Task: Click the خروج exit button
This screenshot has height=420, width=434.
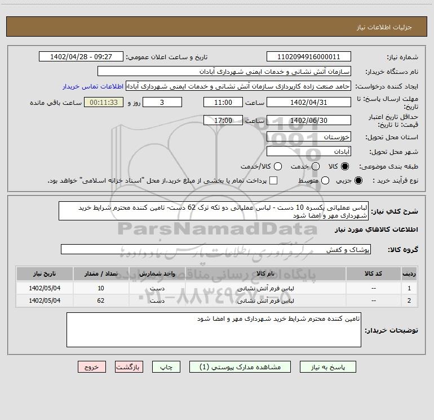Action: [92, 367]
